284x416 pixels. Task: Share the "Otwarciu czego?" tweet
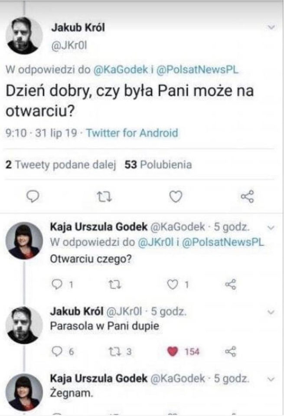[x=231, y=284]
